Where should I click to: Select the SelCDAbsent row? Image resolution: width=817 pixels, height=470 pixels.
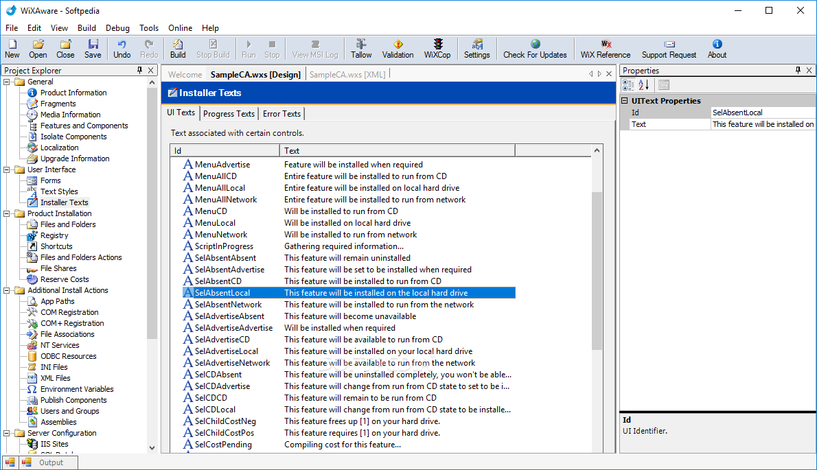[x=349, y=375]
